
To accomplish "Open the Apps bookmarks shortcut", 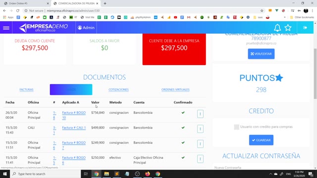I will (8, 17).
